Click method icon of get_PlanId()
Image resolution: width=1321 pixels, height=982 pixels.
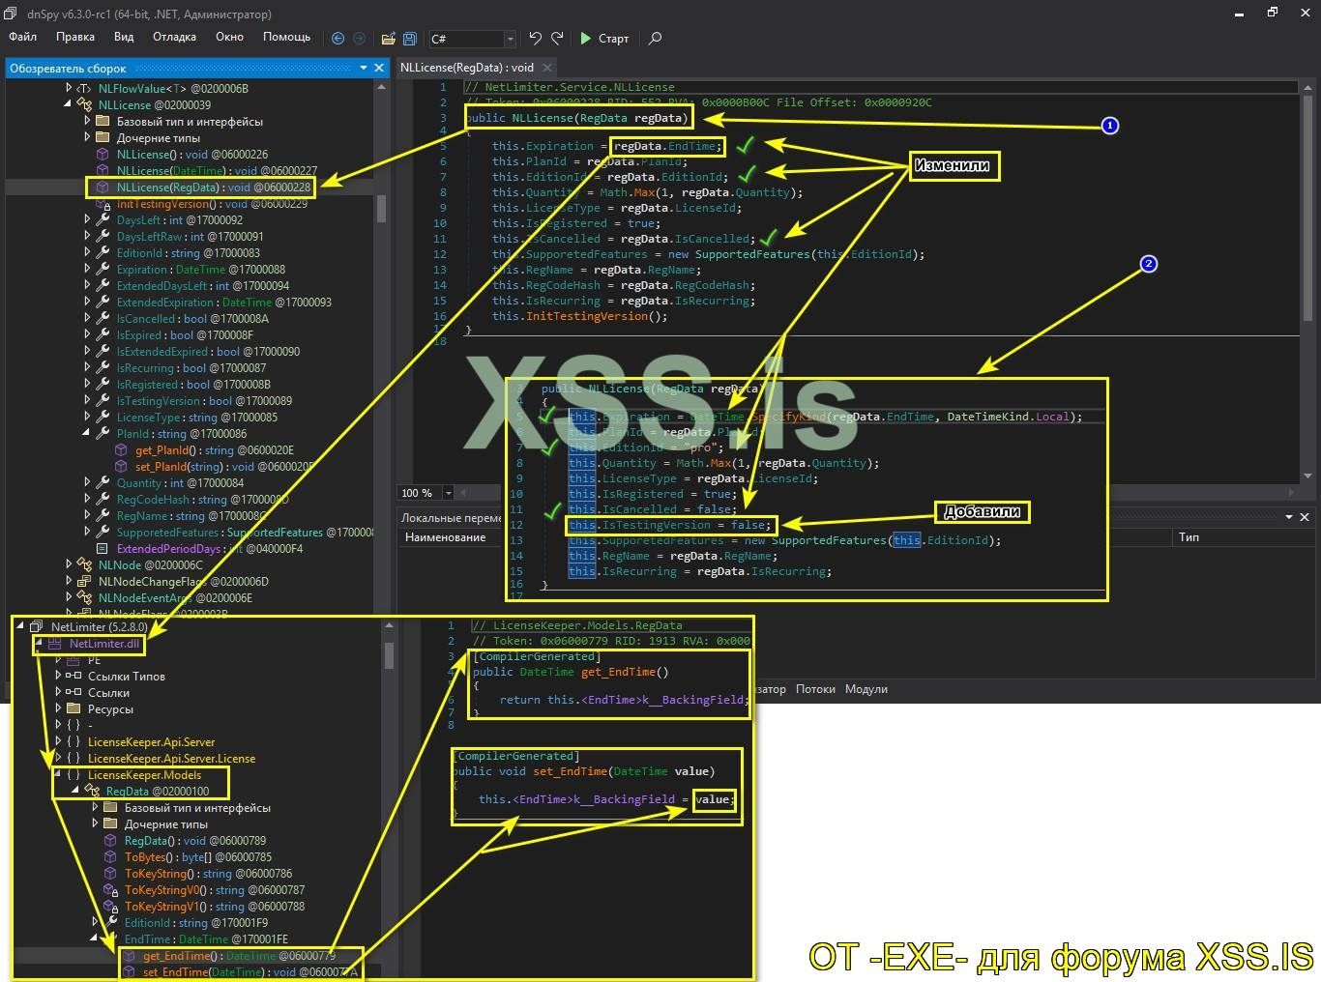[x=122, y=450]
